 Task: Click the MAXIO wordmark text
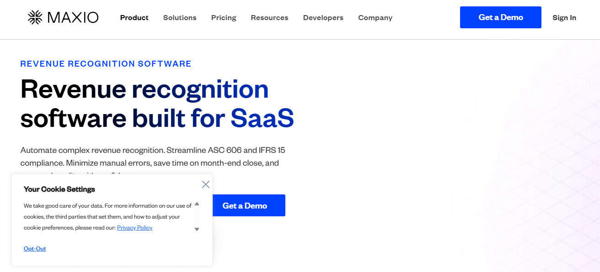tap(73, 17)
